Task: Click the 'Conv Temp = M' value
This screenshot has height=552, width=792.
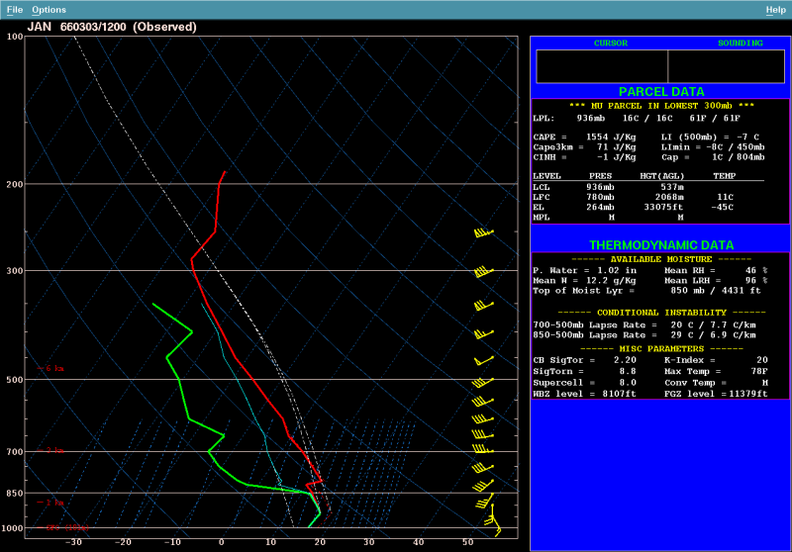Action: (x=716, y=383)
